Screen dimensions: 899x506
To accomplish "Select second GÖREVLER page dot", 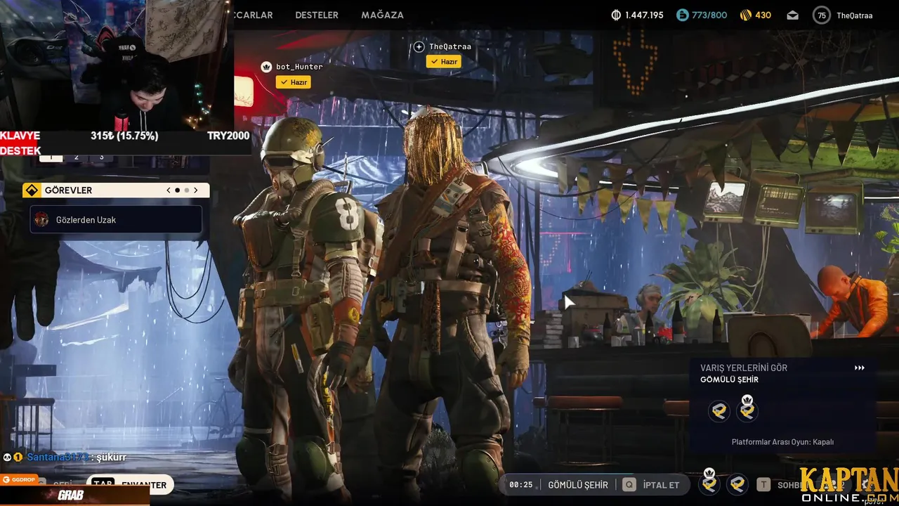I will pyautogui.click(x=187, y=190).
